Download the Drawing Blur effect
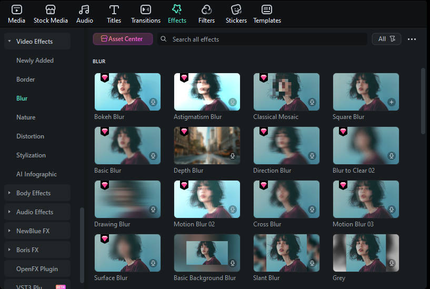The image size is (430, 289). [153, 210]
